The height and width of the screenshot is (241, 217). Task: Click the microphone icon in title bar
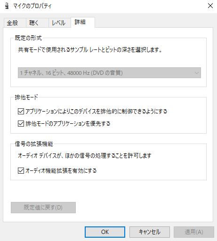coord(7,6)
